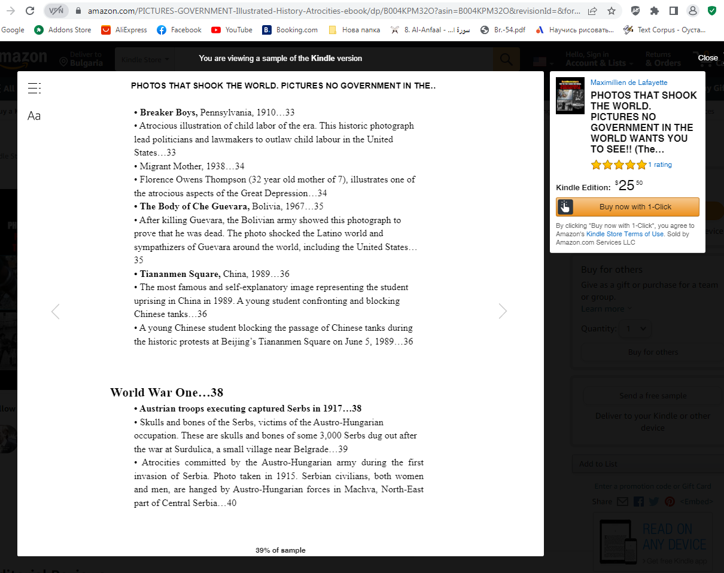Expand the Quantity dropdown

pyautogui.click(x=636, y=328)
